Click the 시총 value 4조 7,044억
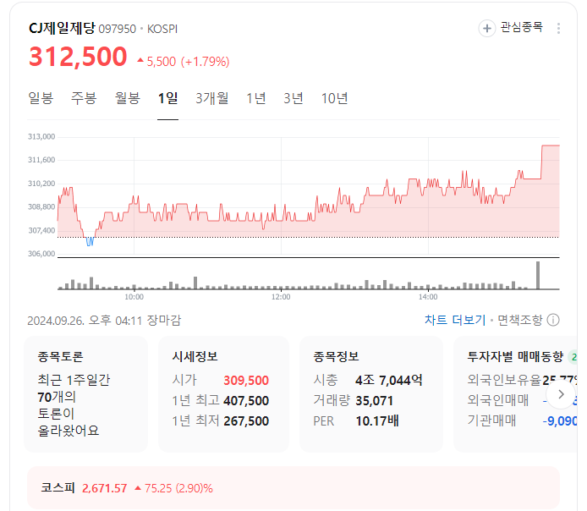 [x=389, y=381]
